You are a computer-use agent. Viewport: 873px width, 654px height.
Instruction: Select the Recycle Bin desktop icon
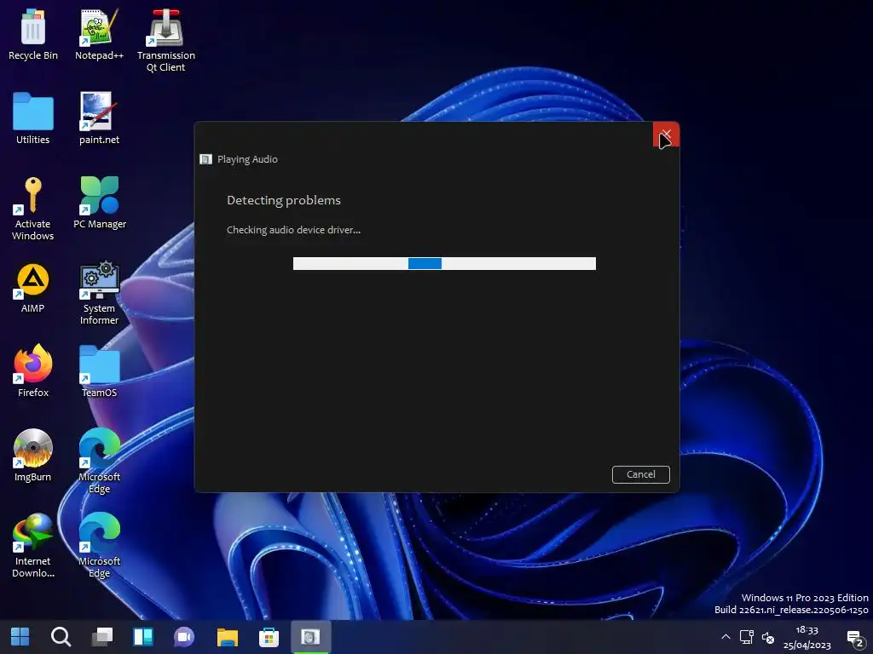33,34
